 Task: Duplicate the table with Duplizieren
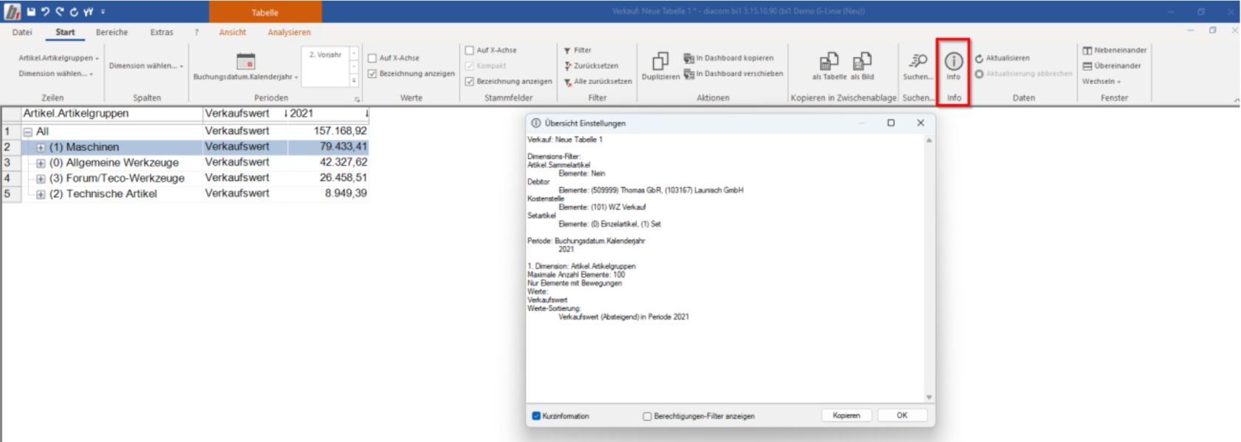pos(660,66)
